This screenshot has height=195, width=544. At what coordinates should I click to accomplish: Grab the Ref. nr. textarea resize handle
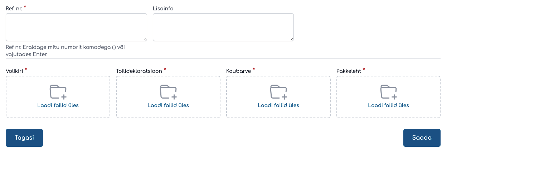[145, 39]
